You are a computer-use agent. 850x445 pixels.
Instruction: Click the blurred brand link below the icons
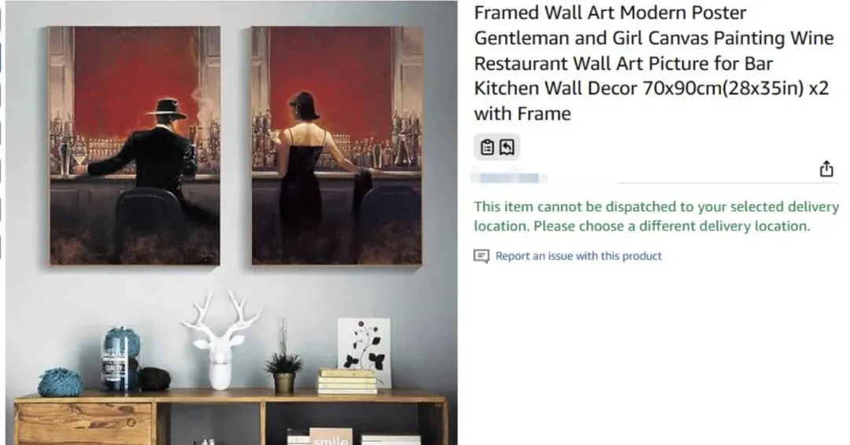(x=509, y=178)
